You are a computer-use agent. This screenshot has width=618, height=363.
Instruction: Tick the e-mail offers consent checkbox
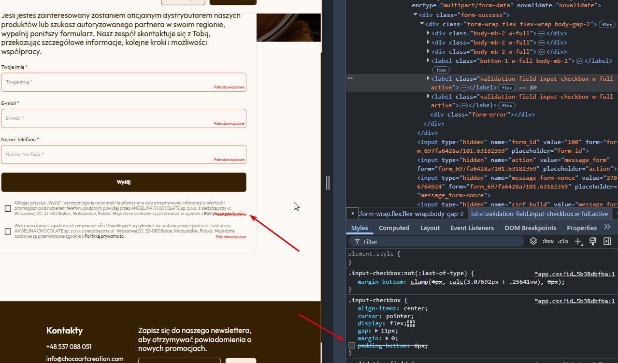pyautogui.click(x=8, y=232)
